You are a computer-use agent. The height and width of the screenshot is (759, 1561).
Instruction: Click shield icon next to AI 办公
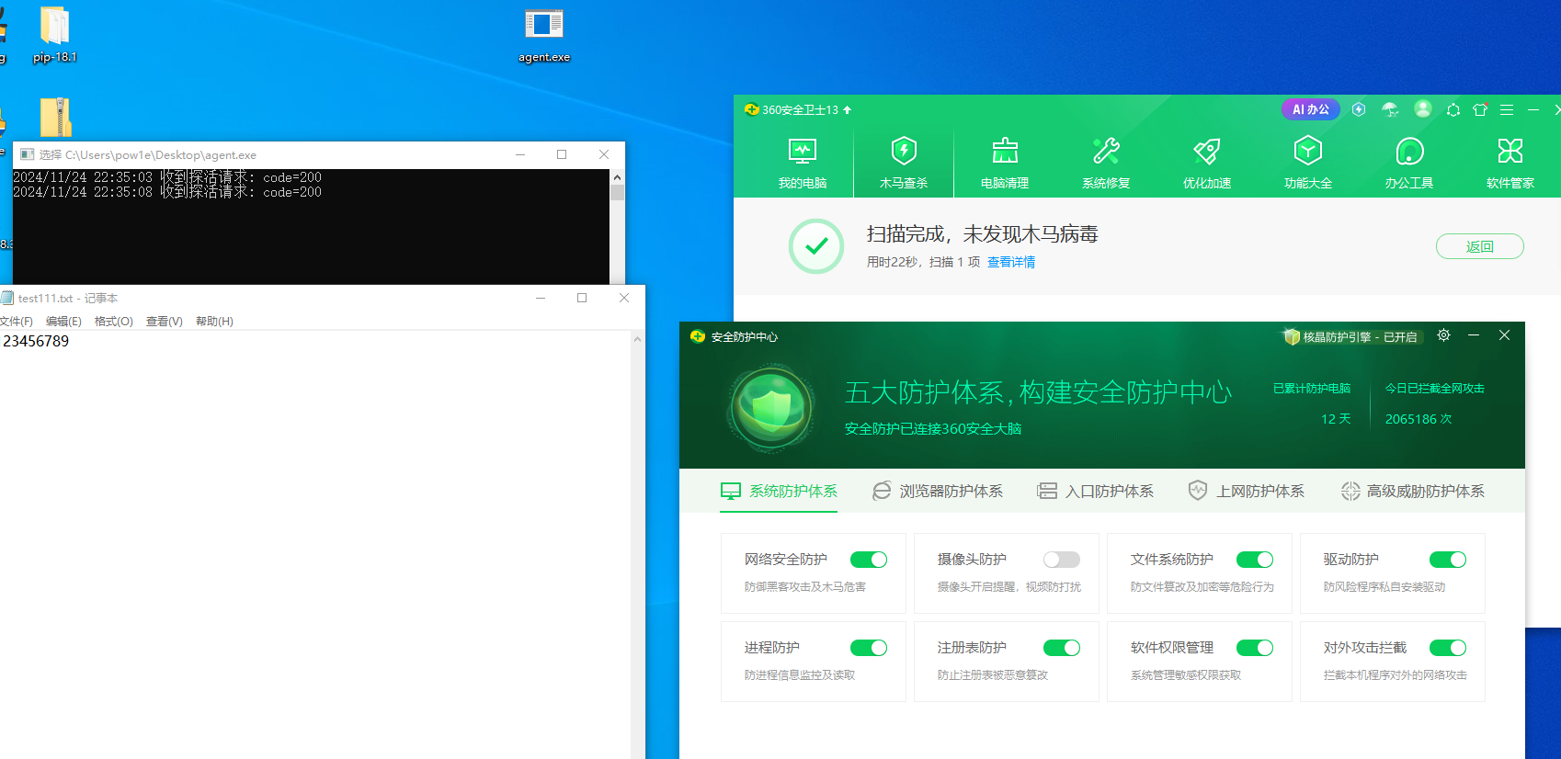(x=1359, y=109)
